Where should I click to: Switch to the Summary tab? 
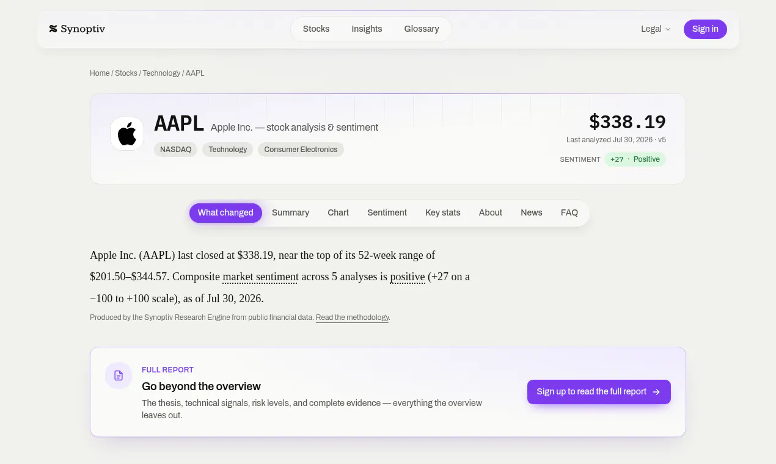(290, 213)
